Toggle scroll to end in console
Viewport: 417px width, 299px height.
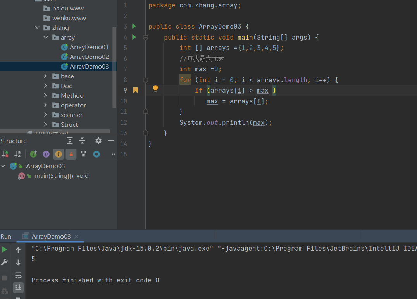[x=18, y=287]
